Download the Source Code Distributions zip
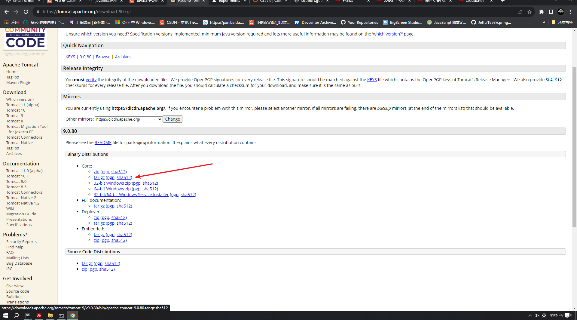Viewport: 577px width, 320px height. click(x=84, y=269)
